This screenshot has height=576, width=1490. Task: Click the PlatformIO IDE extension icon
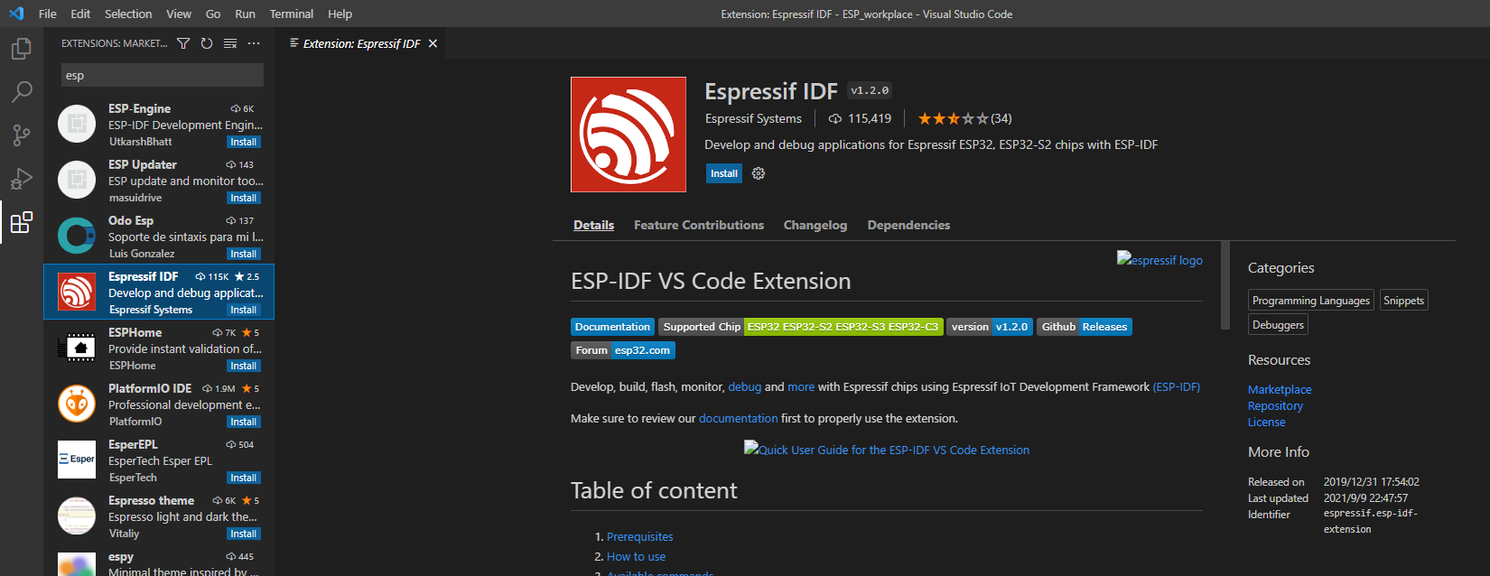77,404
